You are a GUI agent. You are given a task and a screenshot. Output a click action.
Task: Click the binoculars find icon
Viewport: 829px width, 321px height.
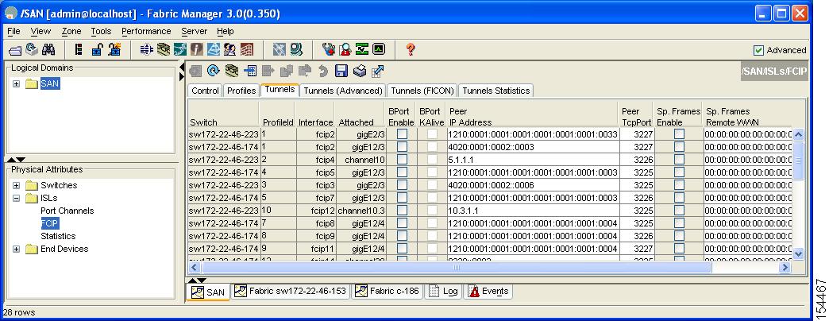coord(48,50)
